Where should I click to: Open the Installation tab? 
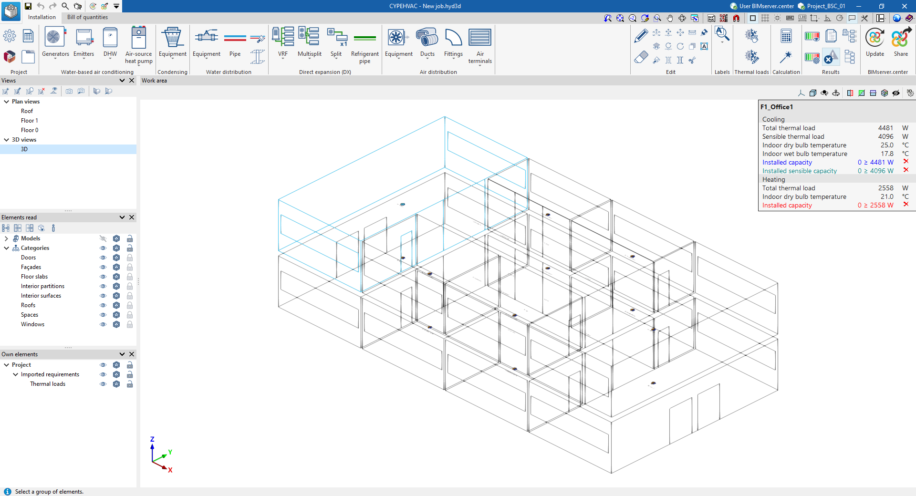[x=42, y=17]
